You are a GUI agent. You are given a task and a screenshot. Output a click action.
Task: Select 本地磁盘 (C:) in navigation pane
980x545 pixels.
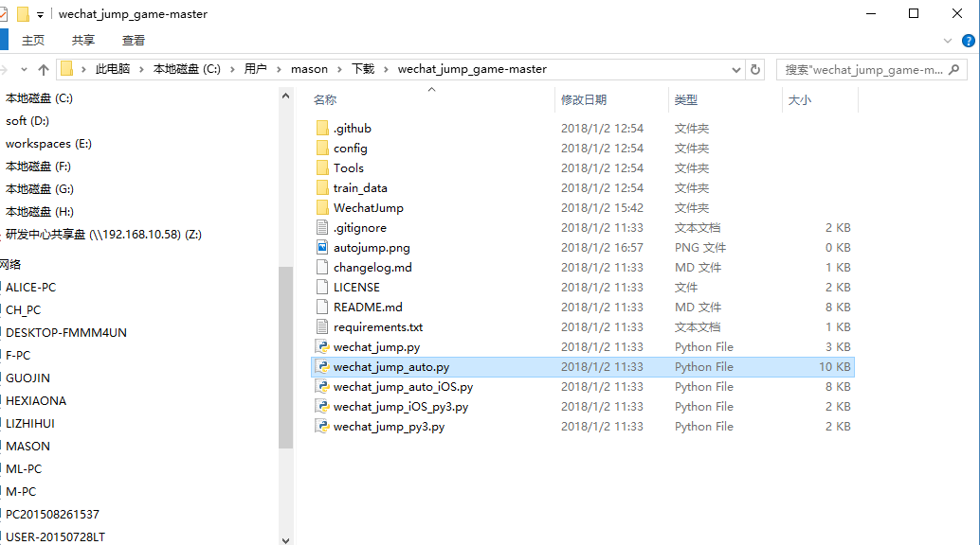coord(40,98)
